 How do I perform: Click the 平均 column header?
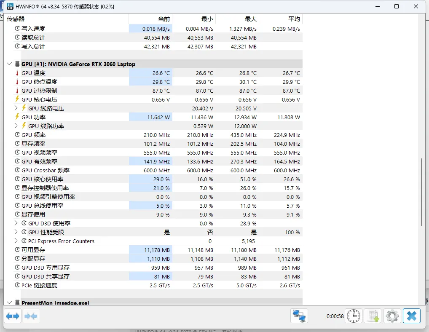click(281, 19)
